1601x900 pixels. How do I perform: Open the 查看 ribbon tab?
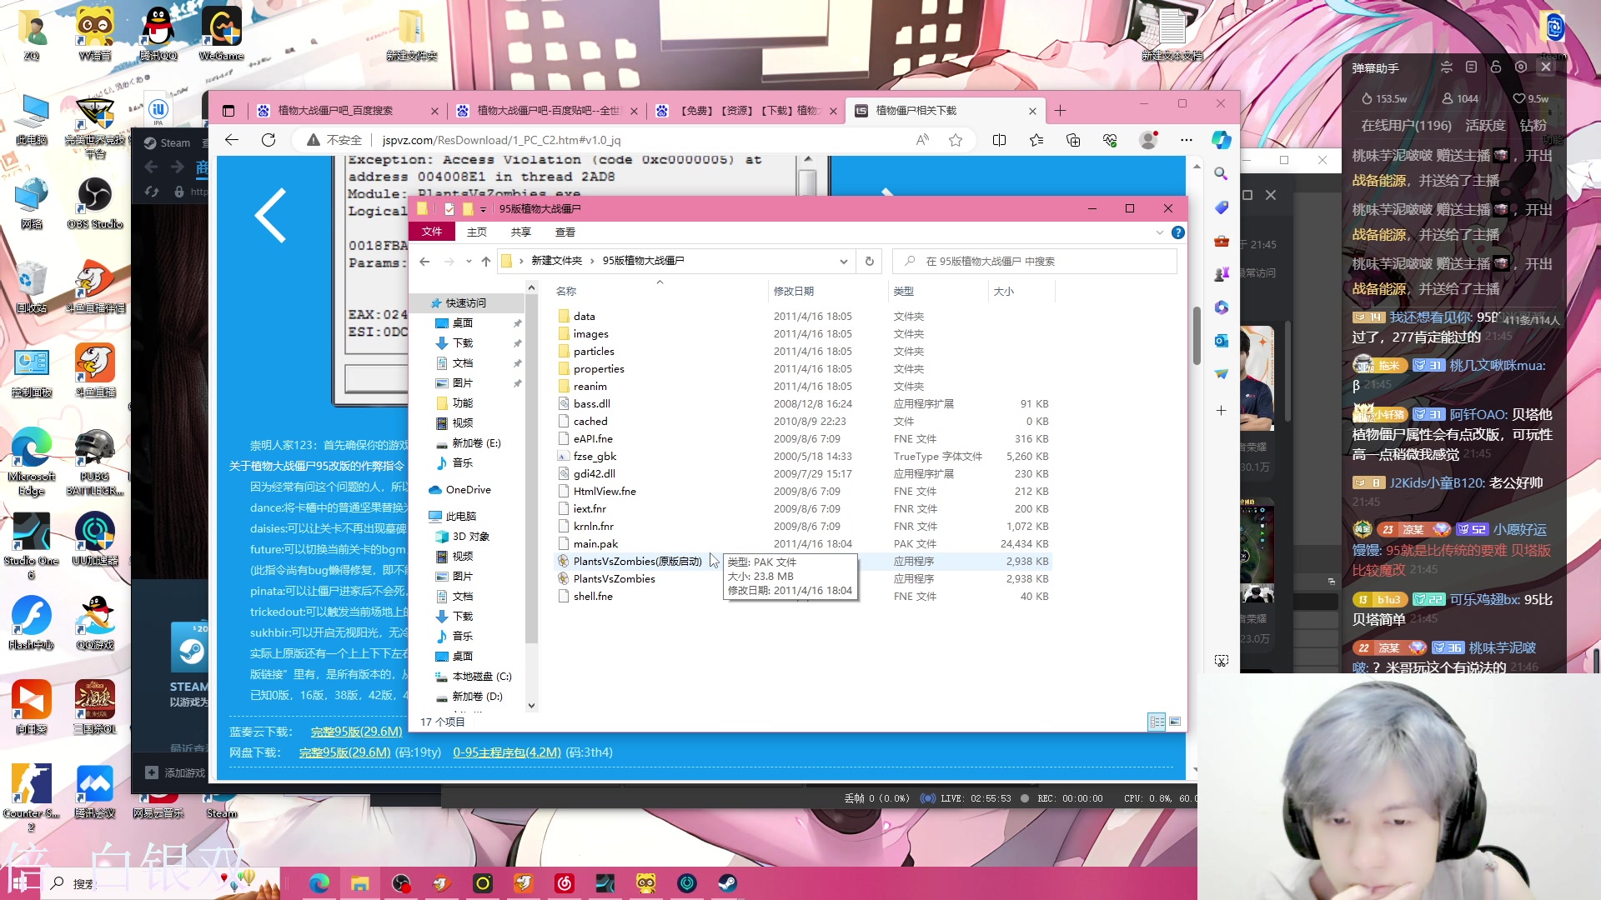click(x=565, y=232)
